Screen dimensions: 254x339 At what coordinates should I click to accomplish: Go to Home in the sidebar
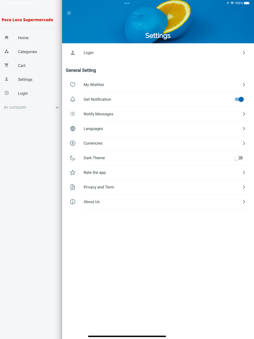coord(23,38)
